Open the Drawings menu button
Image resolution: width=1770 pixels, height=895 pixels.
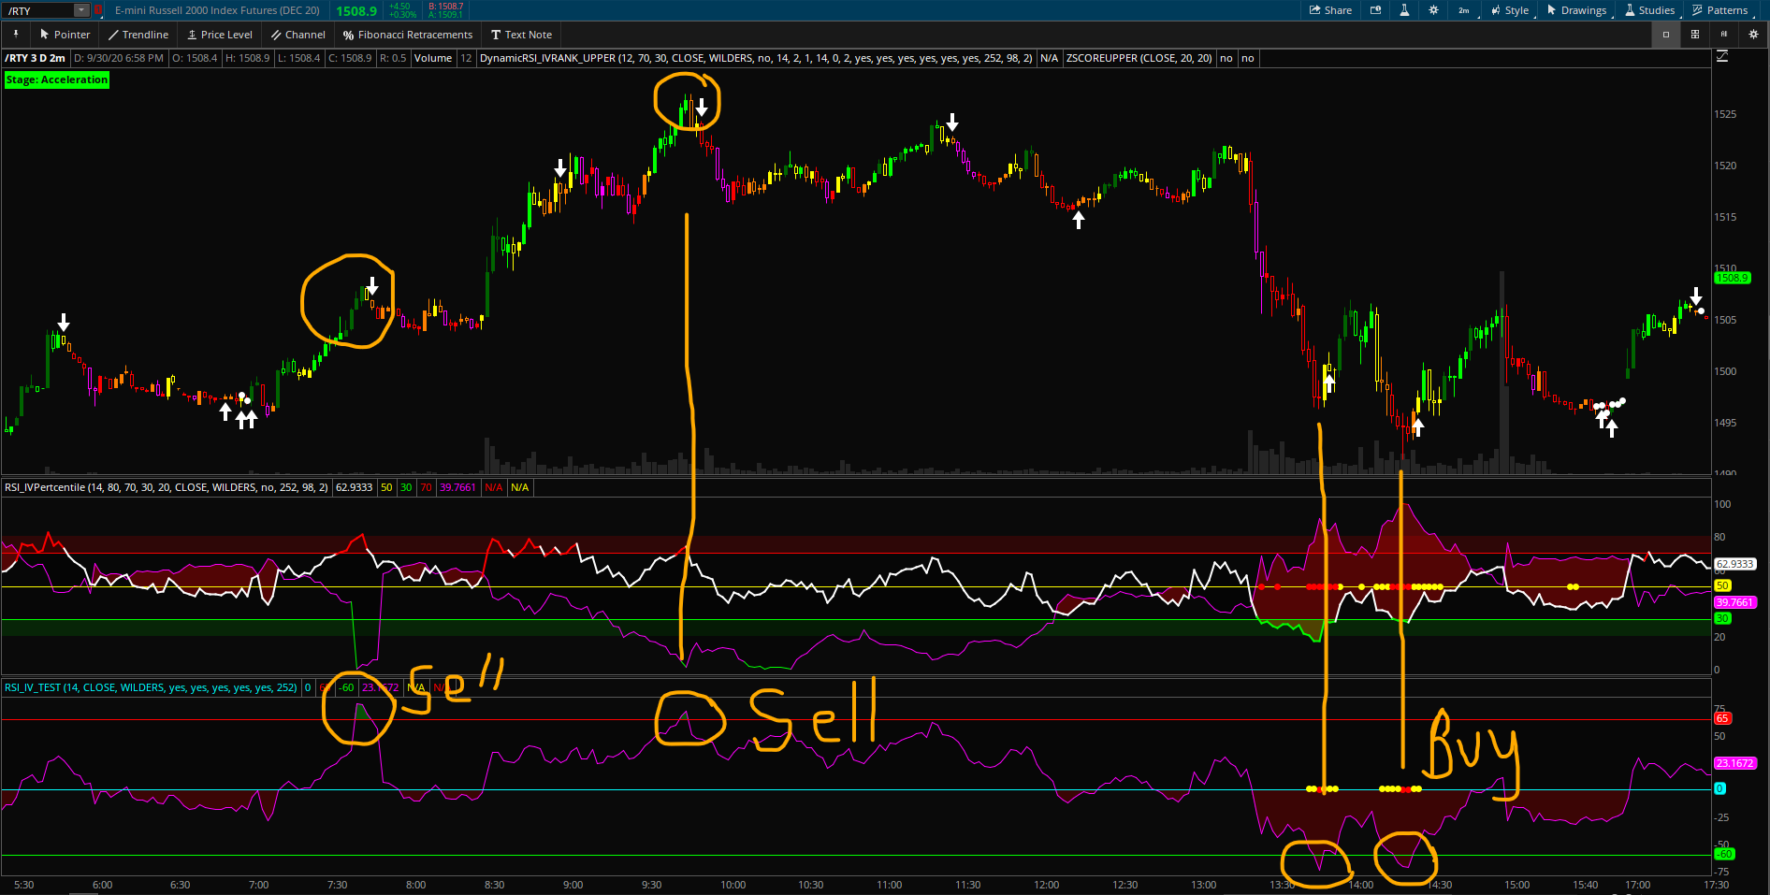(x=1576, y=10)
